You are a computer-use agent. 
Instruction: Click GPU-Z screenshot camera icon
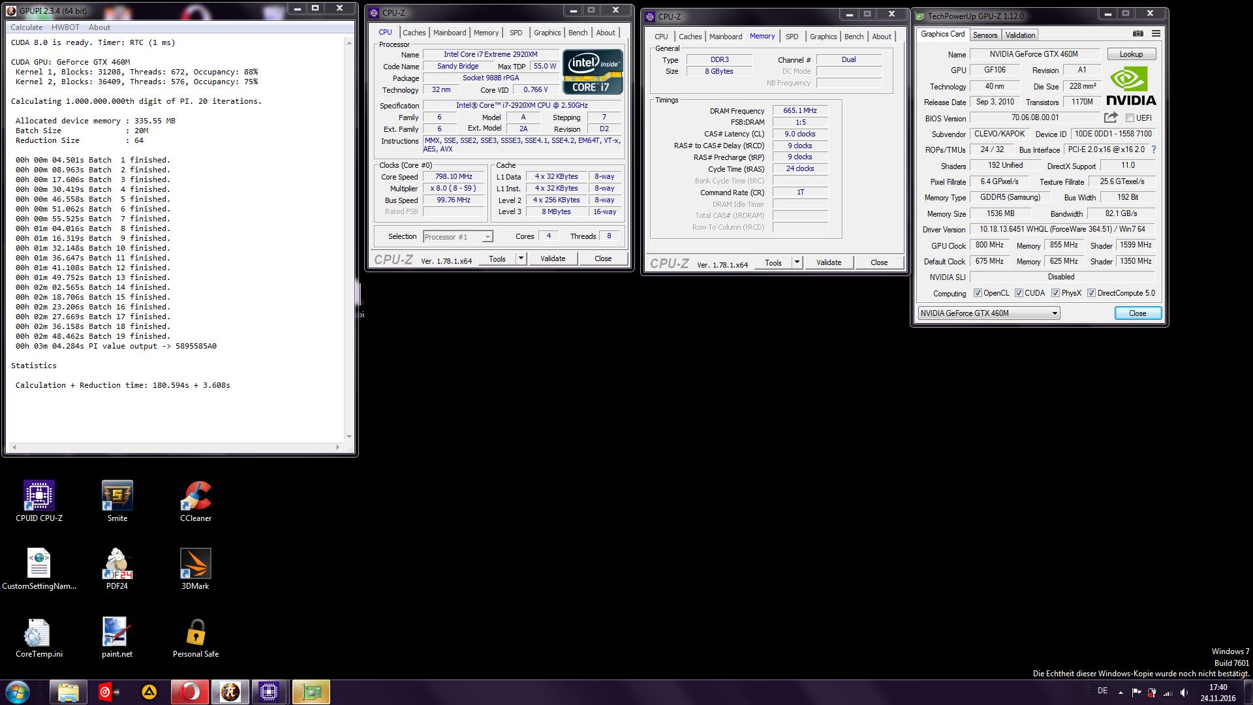coord(1137,34)
